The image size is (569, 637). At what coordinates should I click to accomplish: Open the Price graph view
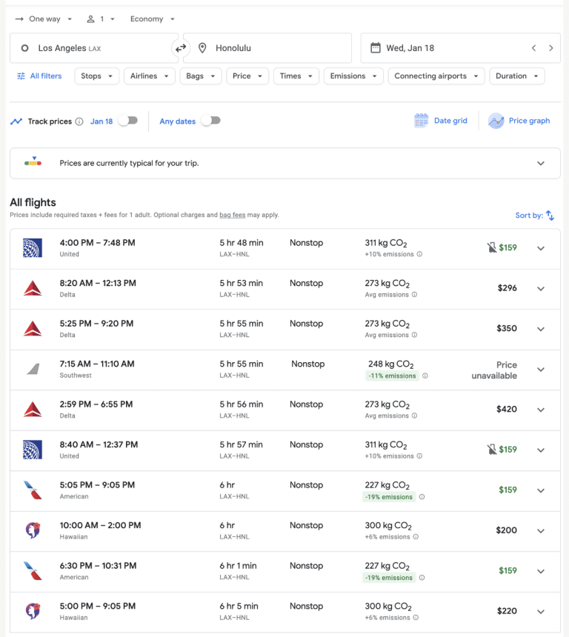tap(519, 120)
